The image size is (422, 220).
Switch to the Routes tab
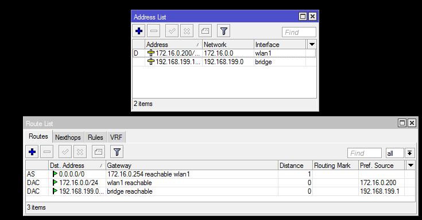pyautogui.click(x=38, y=136)
